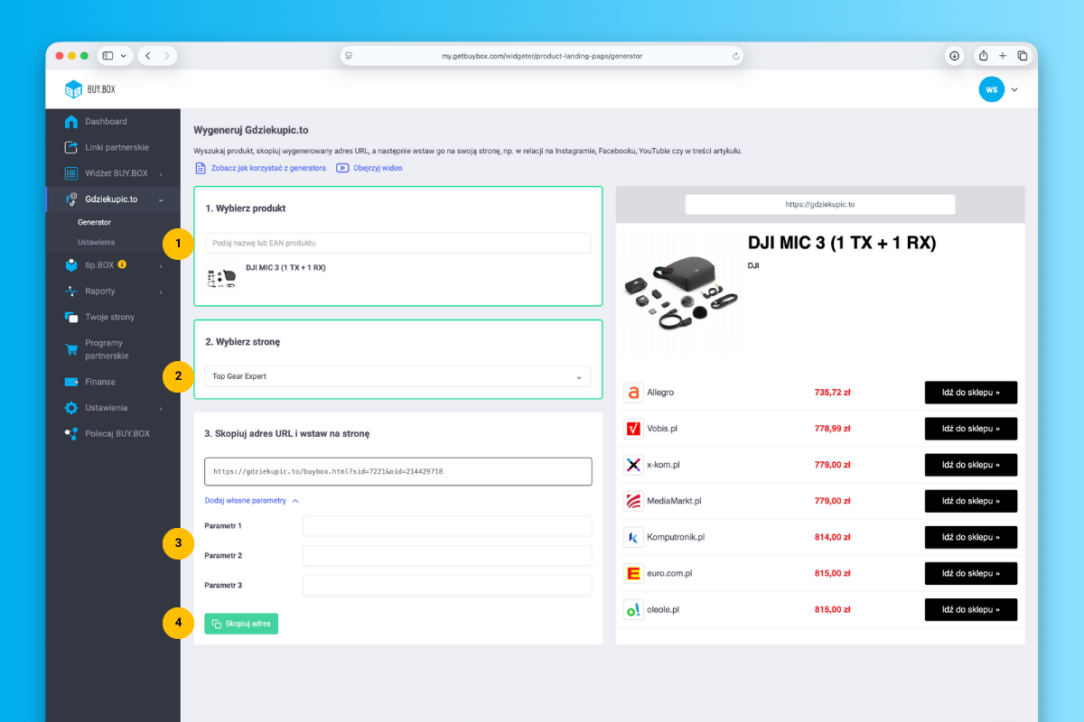Click the Safari downloads icon

(x=954, y=56)
